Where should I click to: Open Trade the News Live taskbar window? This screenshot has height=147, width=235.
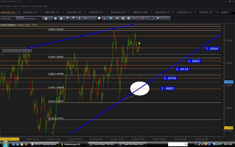pos(132,144)
